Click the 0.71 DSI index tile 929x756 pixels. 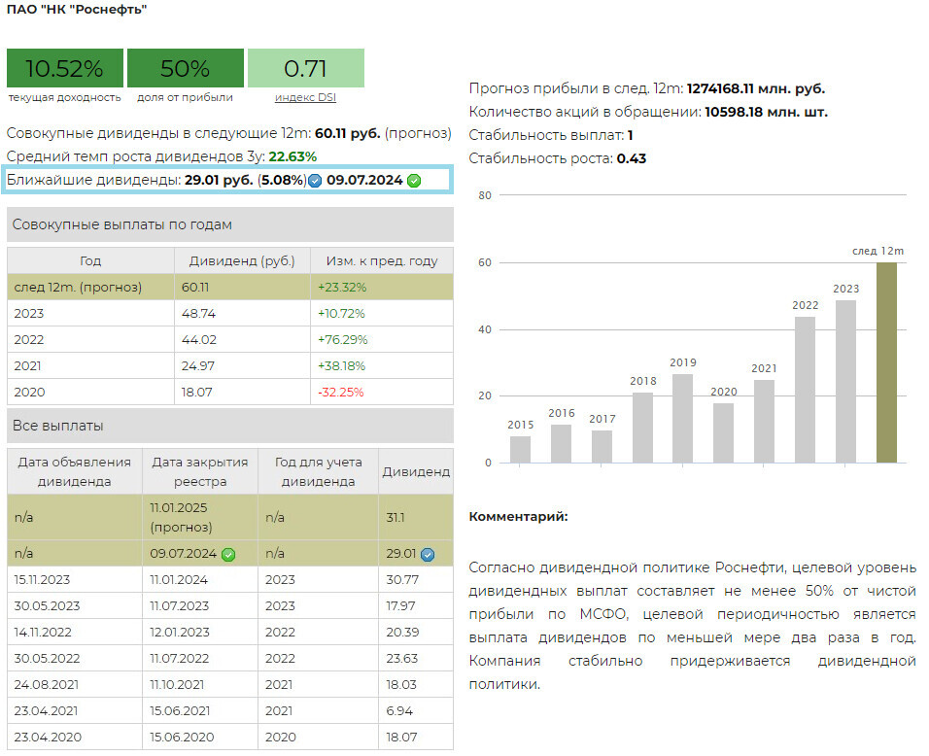tap(305, 68)
